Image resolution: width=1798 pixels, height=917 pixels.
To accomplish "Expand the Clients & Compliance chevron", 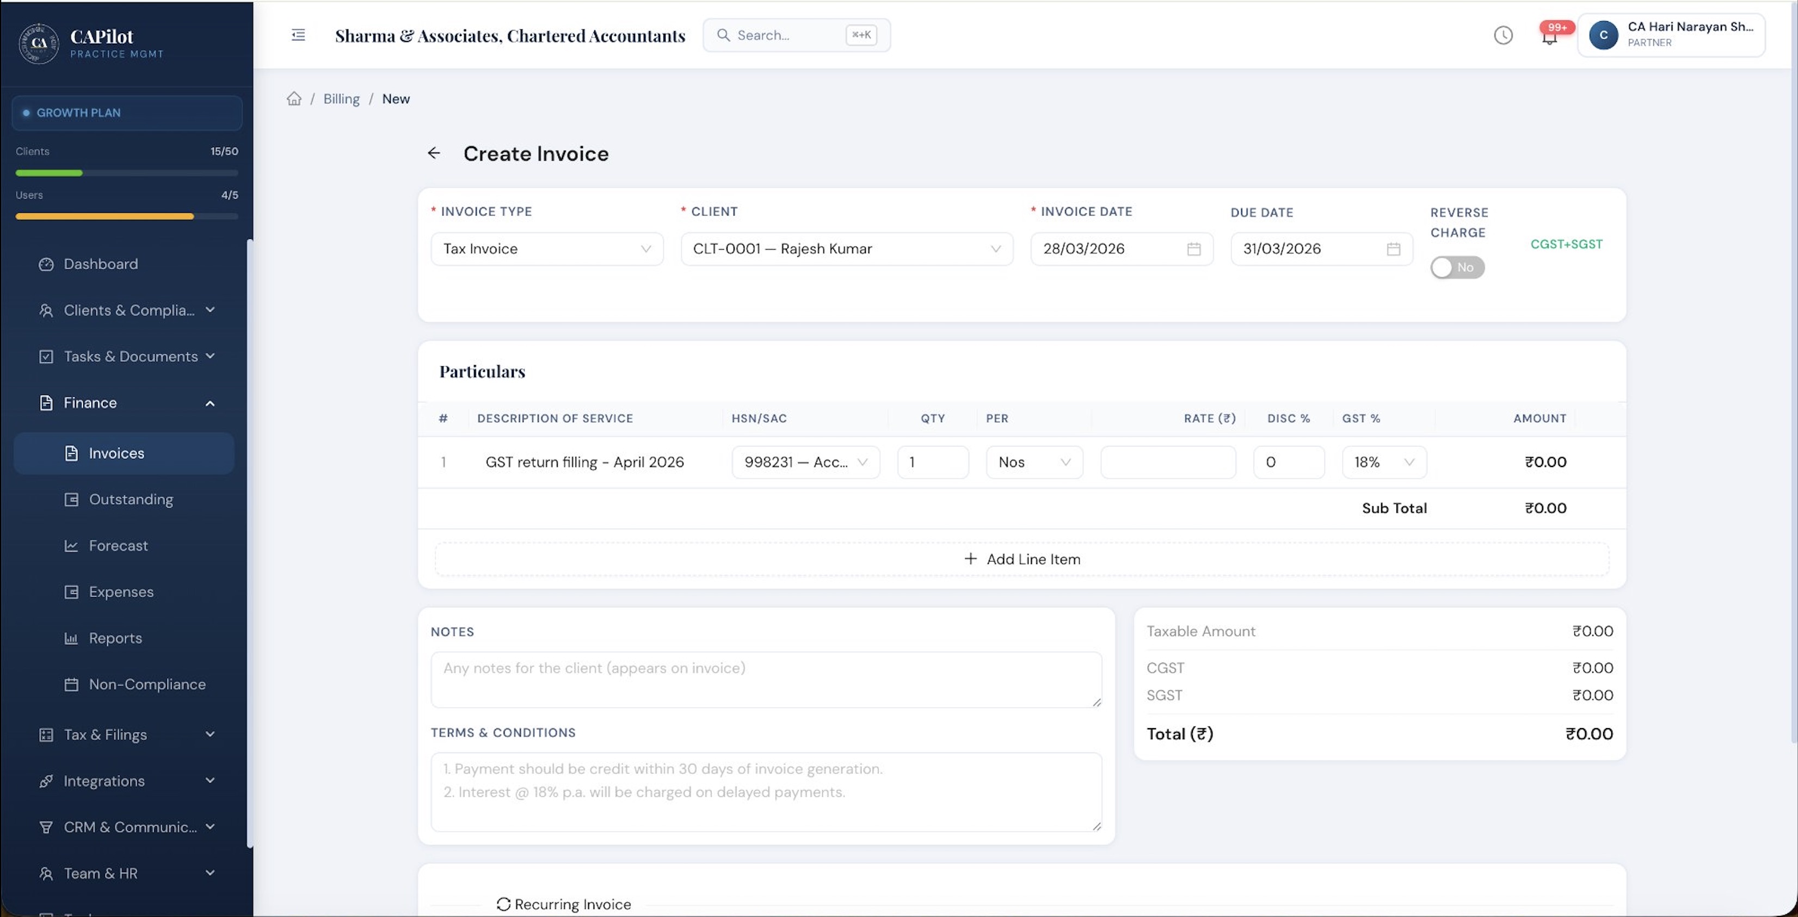I will [210, 310].
